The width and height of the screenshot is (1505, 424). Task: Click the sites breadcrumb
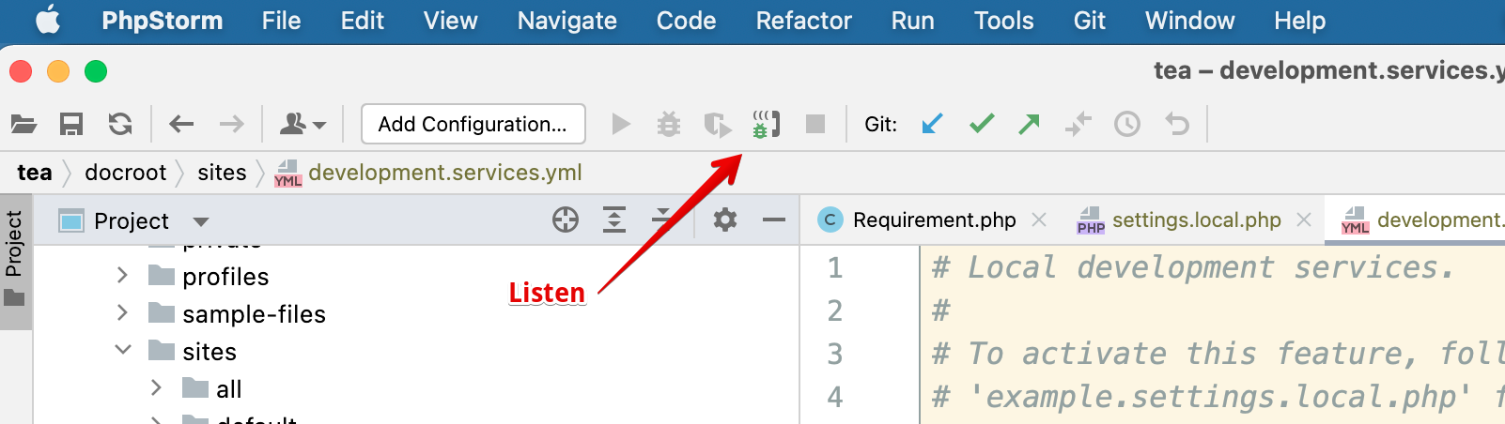(222, 173)
